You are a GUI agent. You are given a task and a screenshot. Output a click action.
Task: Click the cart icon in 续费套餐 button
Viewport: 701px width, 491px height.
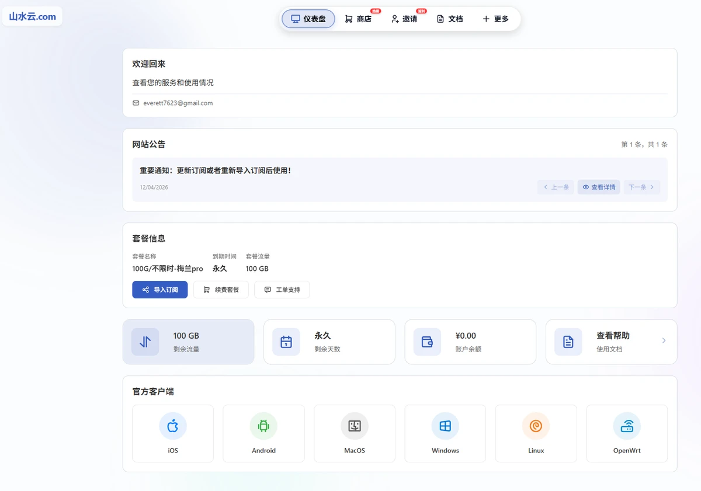click(207, 290)
